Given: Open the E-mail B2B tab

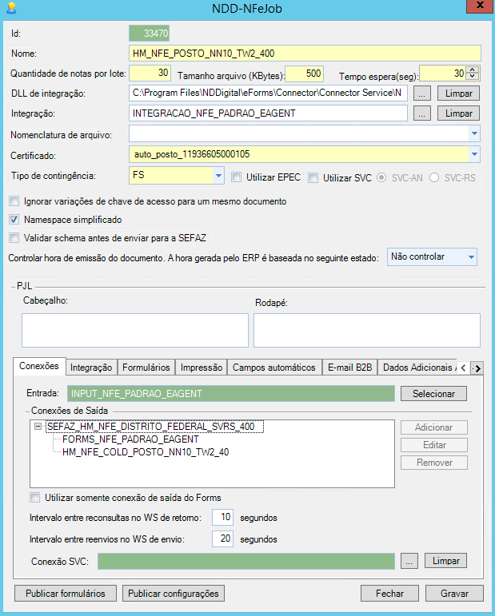Looking at the screenshot, I should [x=350, y=368].
